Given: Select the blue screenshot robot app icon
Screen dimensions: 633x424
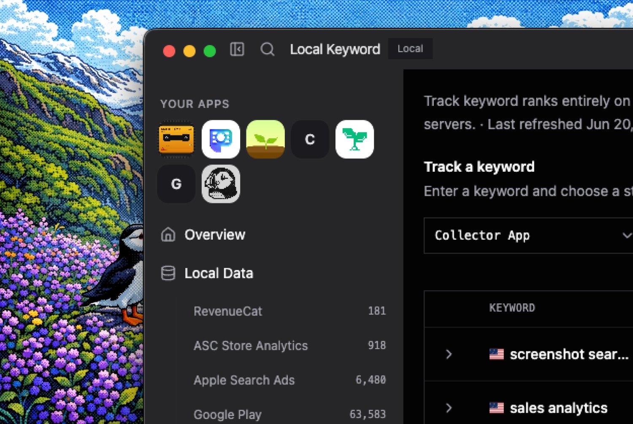Looking at the screenshot, I should coord(221,139).
